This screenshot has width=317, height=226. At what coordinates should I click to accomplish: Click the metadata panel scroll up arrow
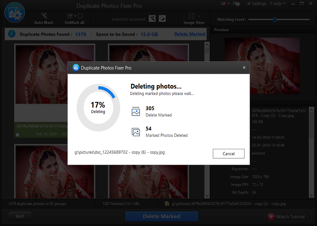311,110
